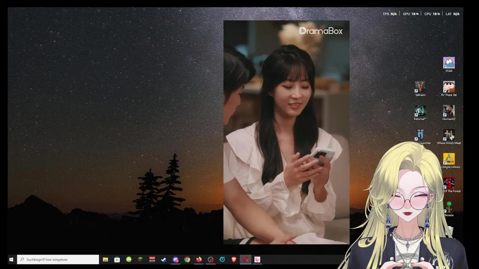Open the blue lightning taskbar app
Screen dimensions: 479x269
[222, 260]
